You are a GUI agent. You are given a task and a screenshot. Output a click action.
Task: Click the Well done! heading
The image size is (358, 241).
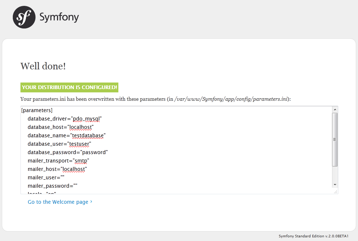43,66
